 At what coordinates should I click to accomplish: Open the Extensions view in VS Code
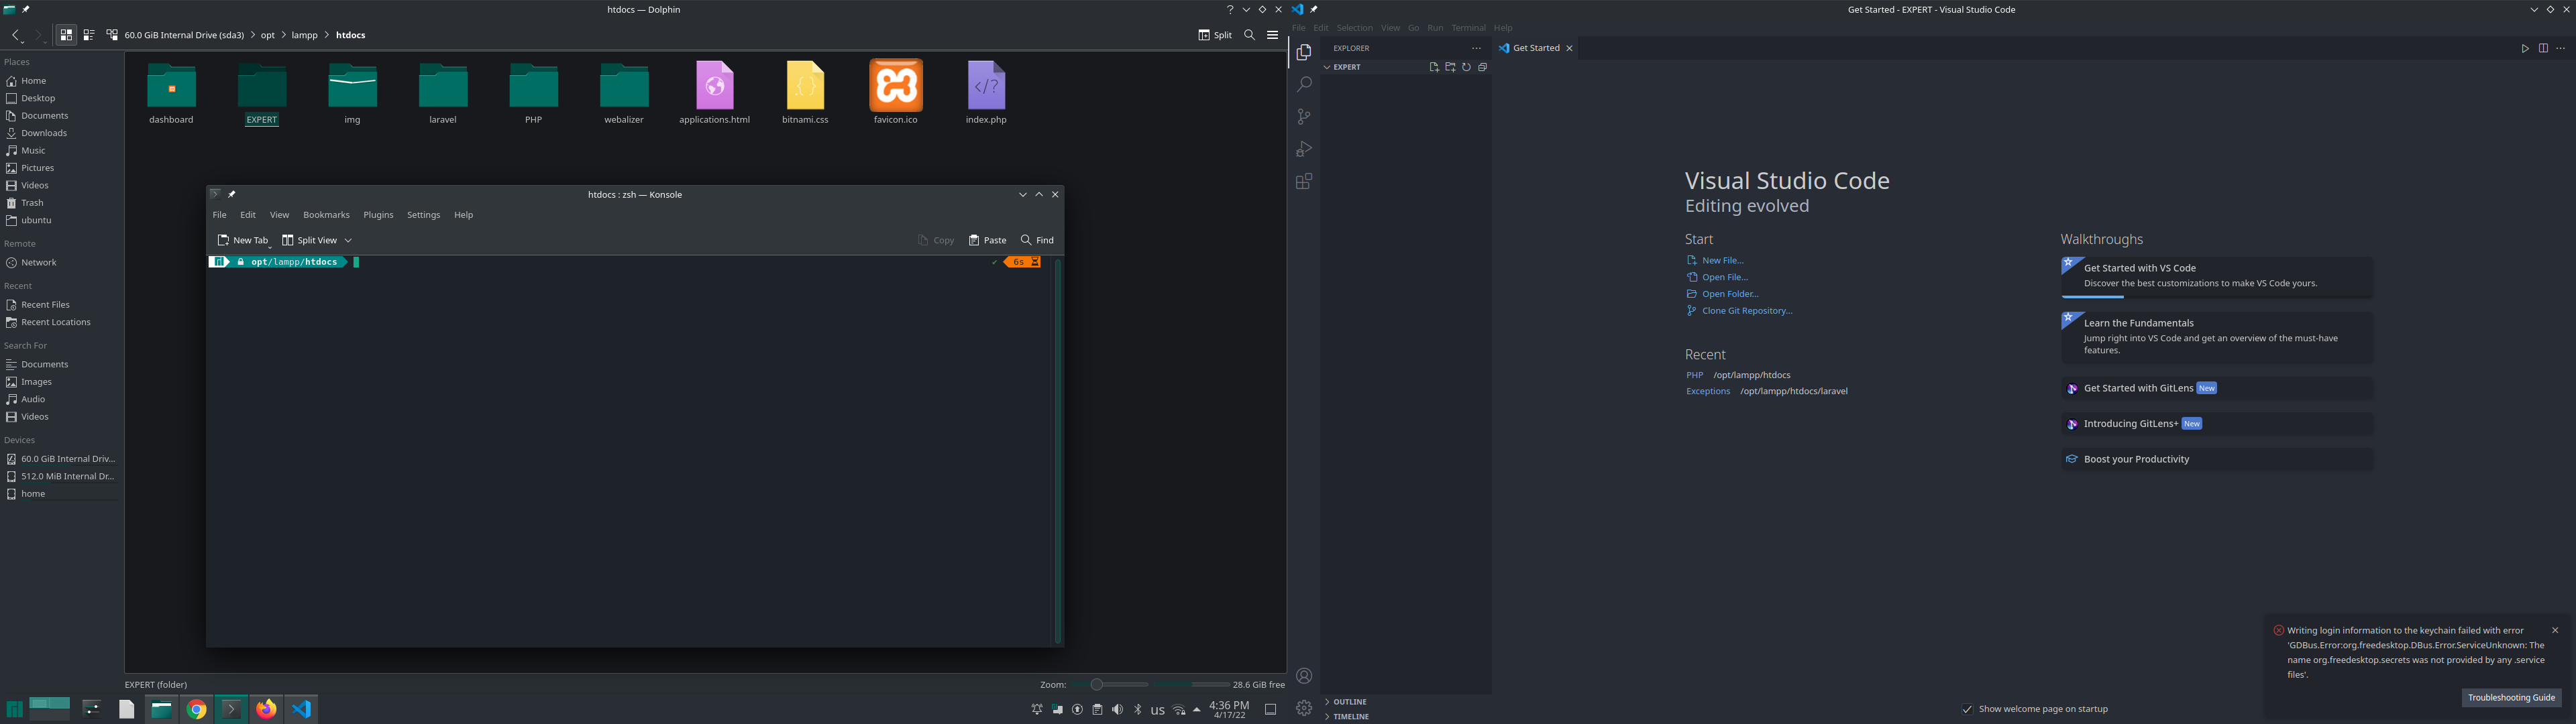pyautogui.click(x=1304, y=181)
